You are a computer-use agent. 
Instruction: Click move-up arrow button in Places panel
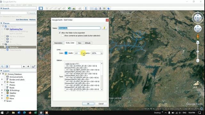pyautogui.click(x=24, y=66)
